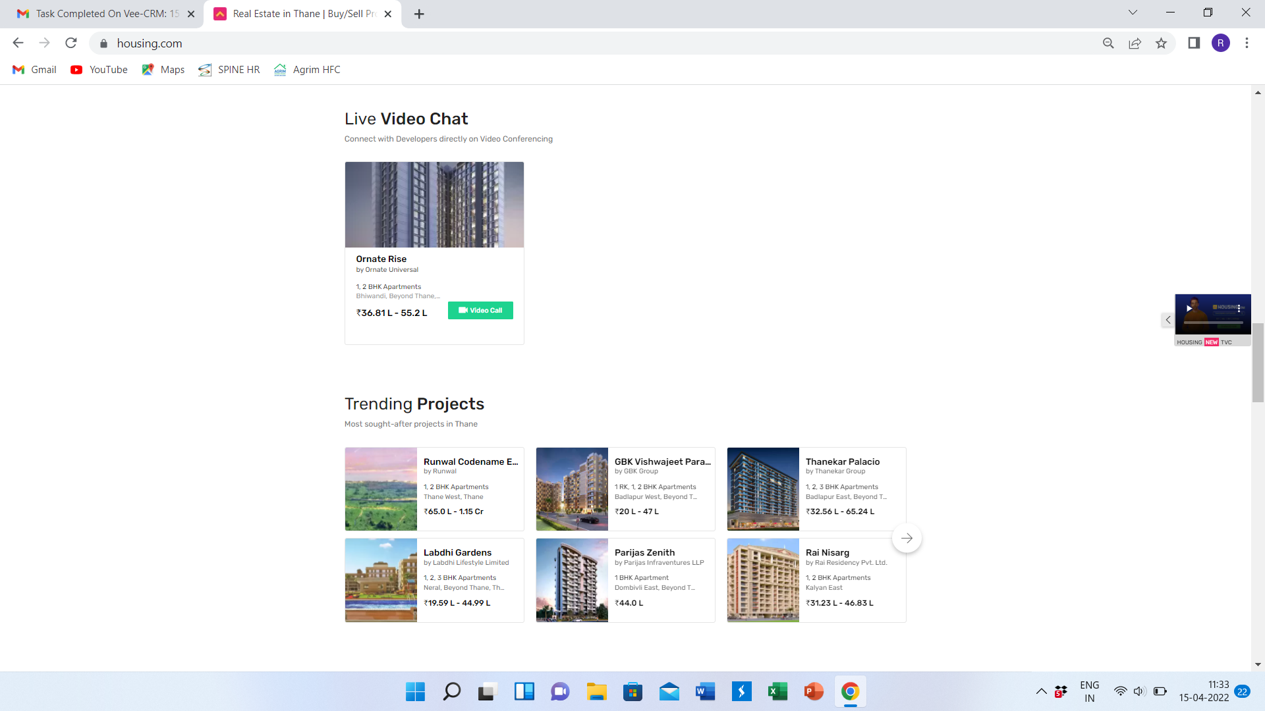Open the Teams Chat taskbar icon
The width and height of the screenshot is (1265, 711).
click(560, 692)
